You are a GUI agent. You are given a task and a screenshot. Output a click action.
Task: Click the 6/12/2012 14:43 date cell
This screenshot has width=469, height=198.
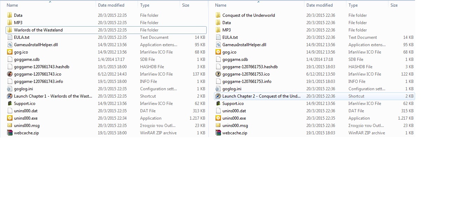112,74
